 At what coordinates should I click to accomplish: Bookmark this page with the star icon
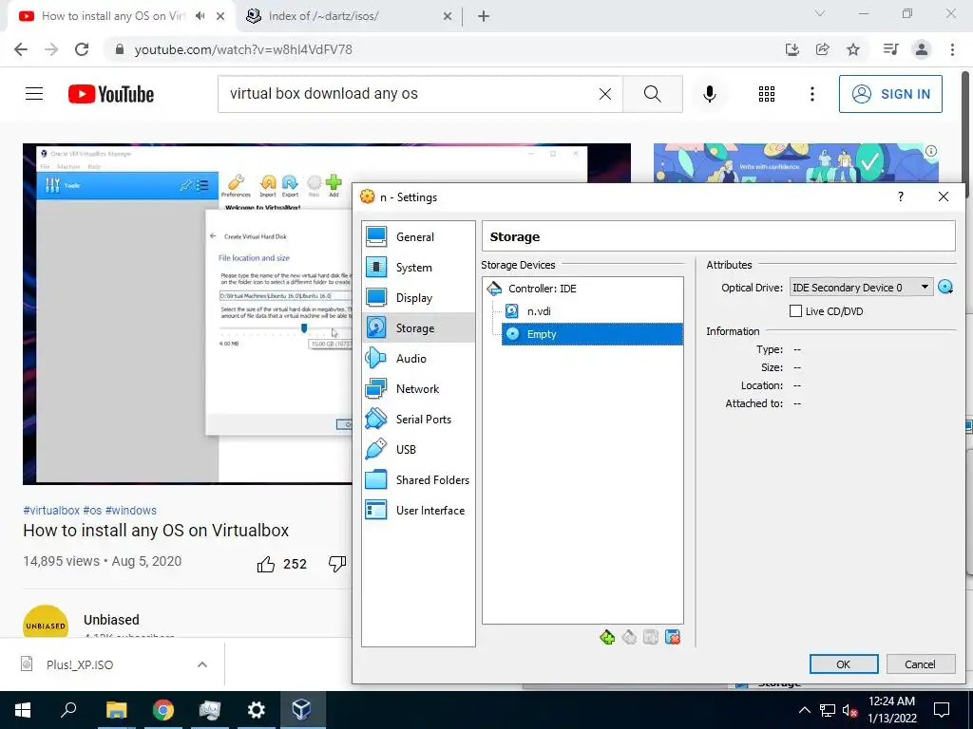click(853, 49)
